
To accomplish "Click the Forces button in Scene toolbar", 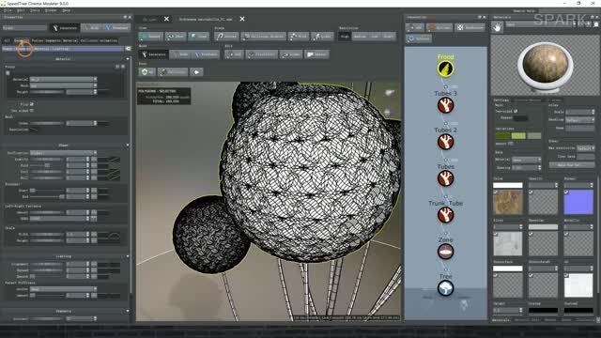I will tap(226, 37).
